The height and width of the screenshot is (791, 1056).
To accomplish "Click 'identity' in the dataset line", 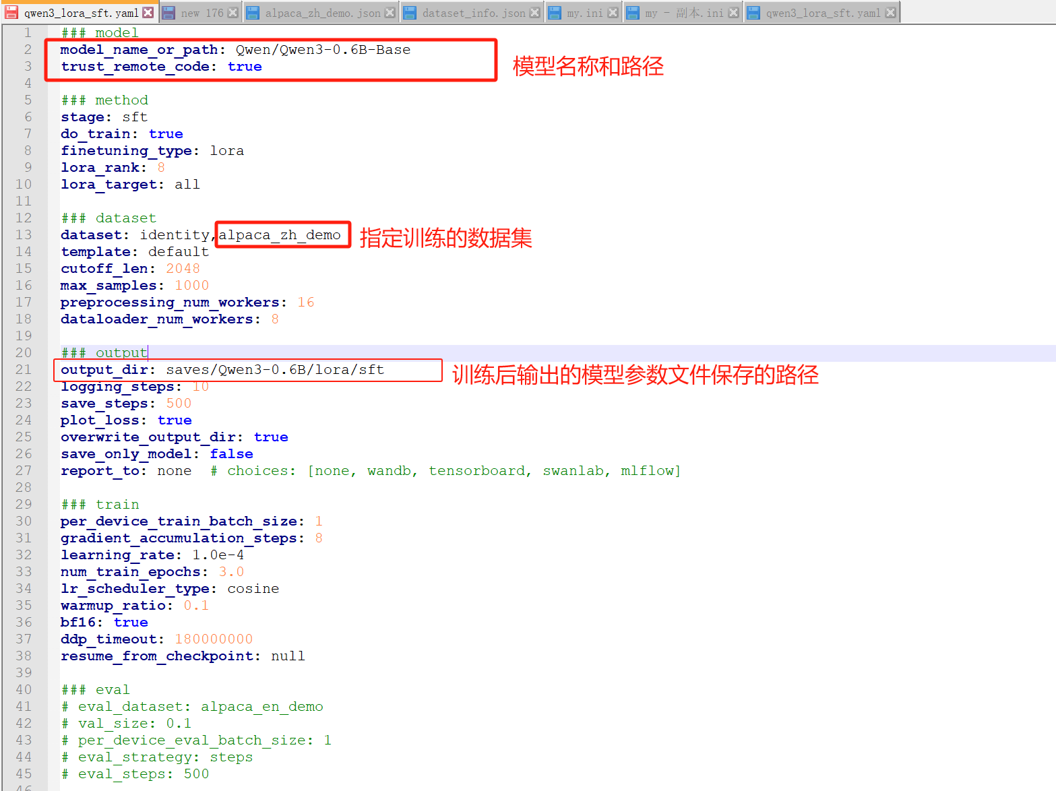I will [175, 235].
